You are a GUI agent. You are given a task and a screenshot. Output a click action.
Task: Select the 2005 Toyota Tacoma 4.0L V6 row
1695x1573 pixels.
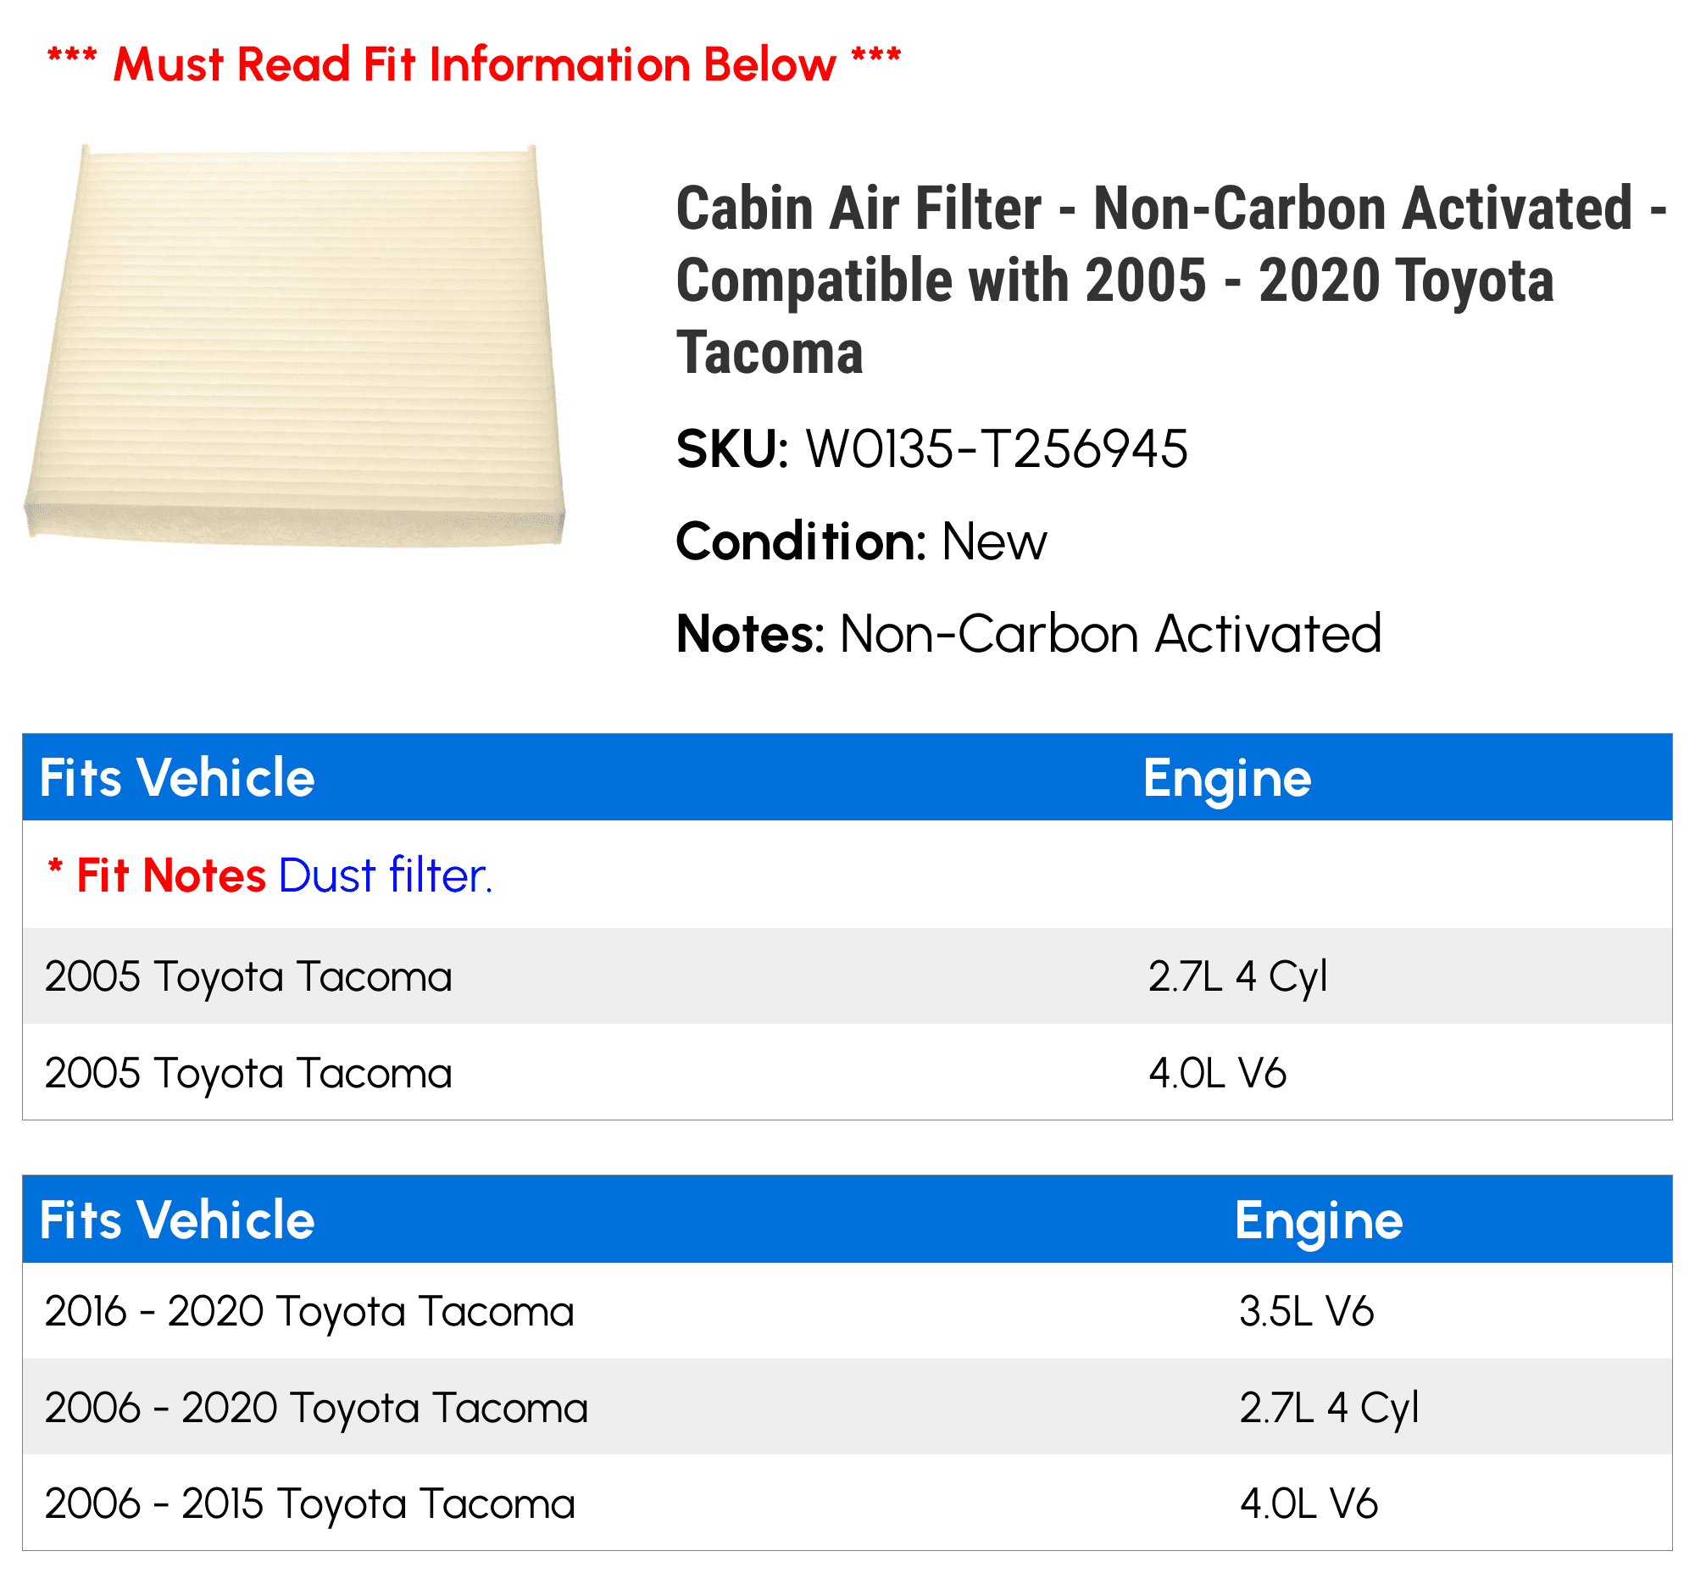(847, 1071)
